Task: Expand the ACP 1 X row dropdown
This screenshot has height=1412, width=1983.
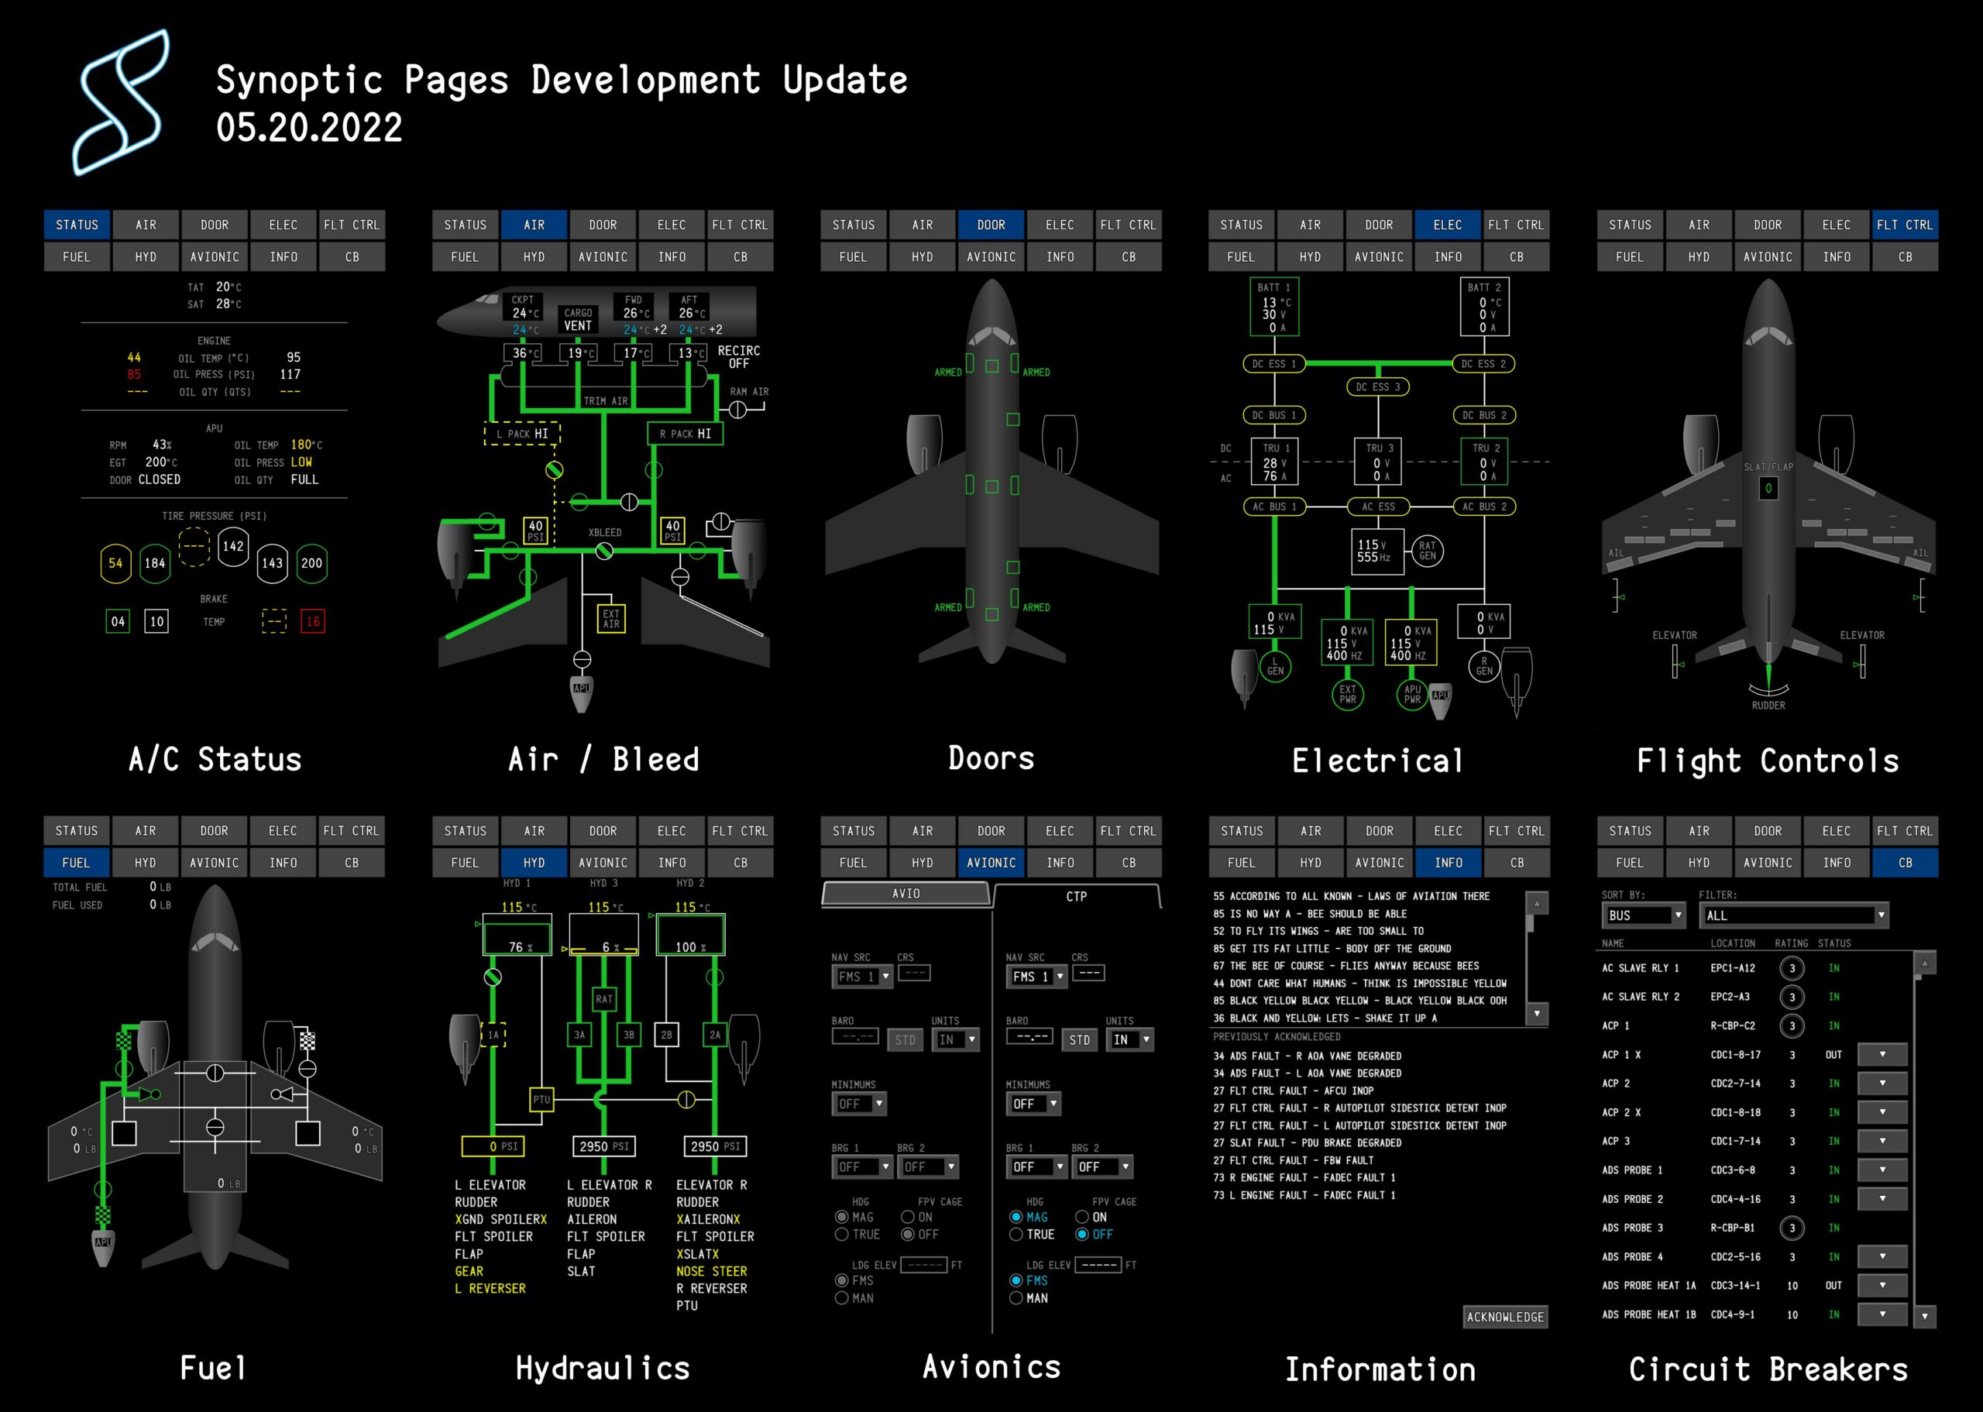Action: 1882,1055
